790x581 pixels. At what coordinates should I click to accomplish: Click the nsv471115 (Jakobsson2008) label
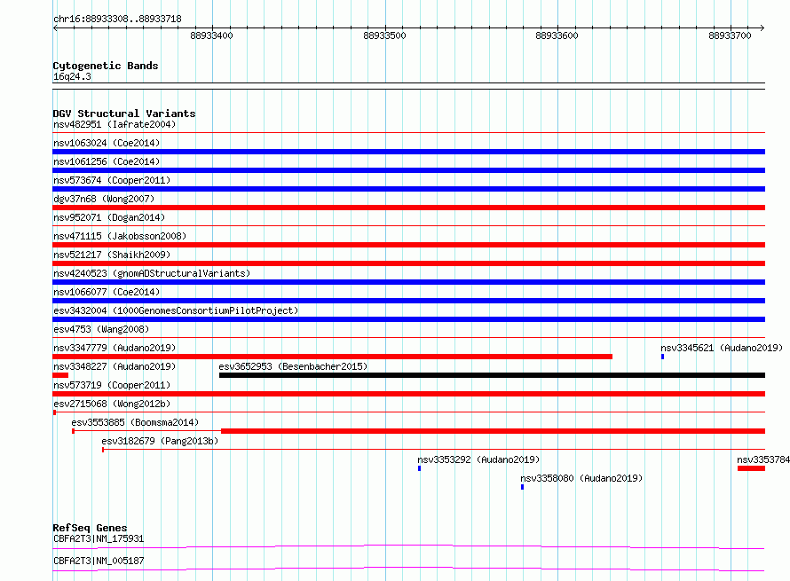coord(120,236)
